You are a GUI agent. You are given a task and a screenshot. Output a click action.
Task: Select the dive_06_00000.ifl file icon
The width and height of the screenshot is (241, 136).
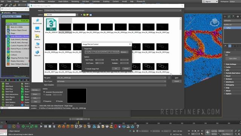[51, 25]
